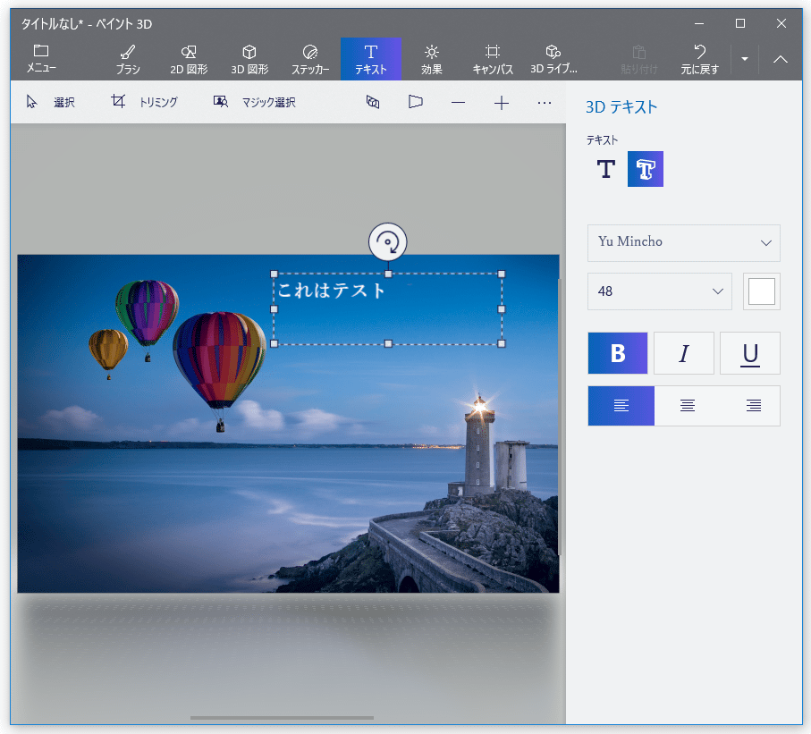
Task: Close the ペイント 3D window
Action: point(781,23)
